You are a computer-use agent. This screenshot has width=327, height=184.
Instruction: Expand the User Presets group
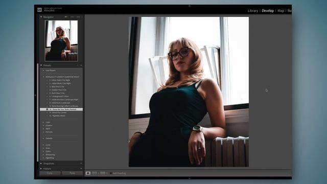click(x=43, y=71)
